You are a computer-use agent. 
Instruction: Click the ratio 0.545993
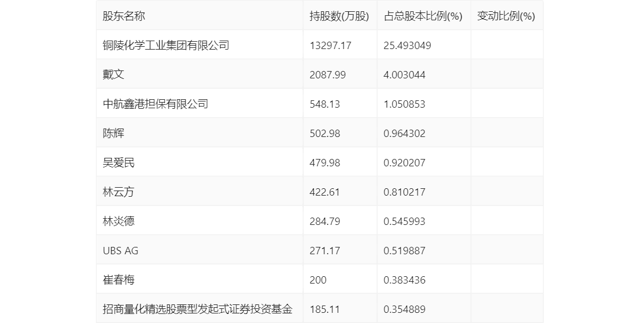coord(405,222)
